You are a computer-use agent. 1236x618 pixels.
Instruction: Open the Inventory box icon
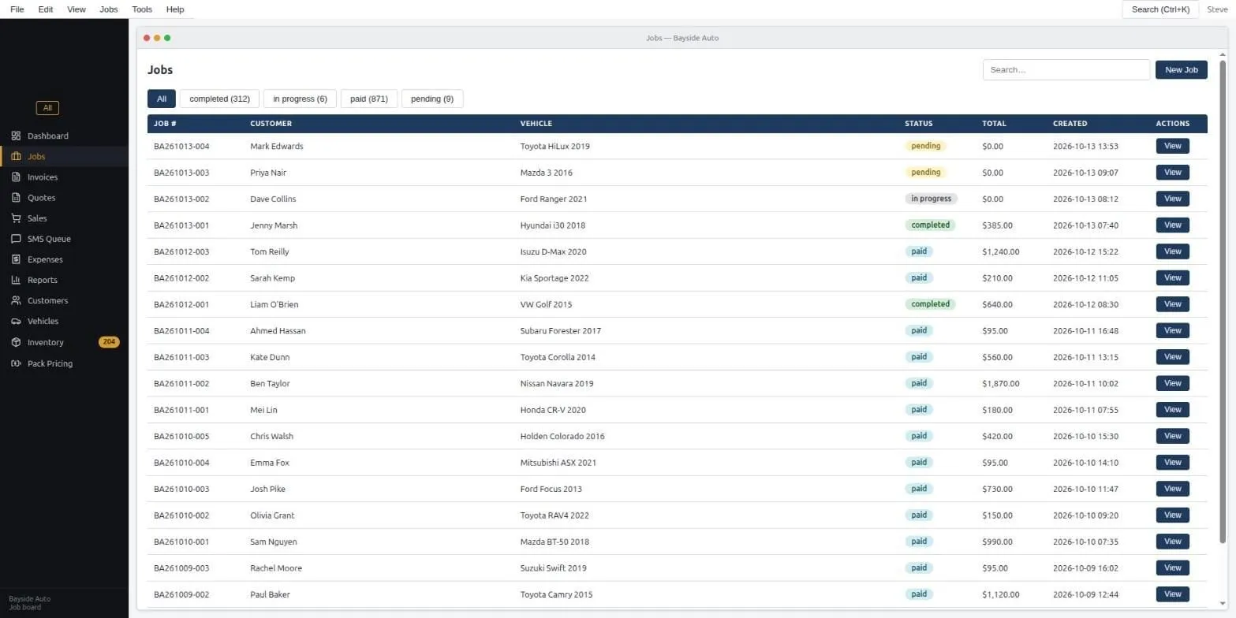(x=16, y=342)
